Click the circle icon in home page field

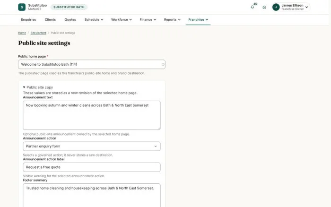pyautogui.click(x=163, y=65)
